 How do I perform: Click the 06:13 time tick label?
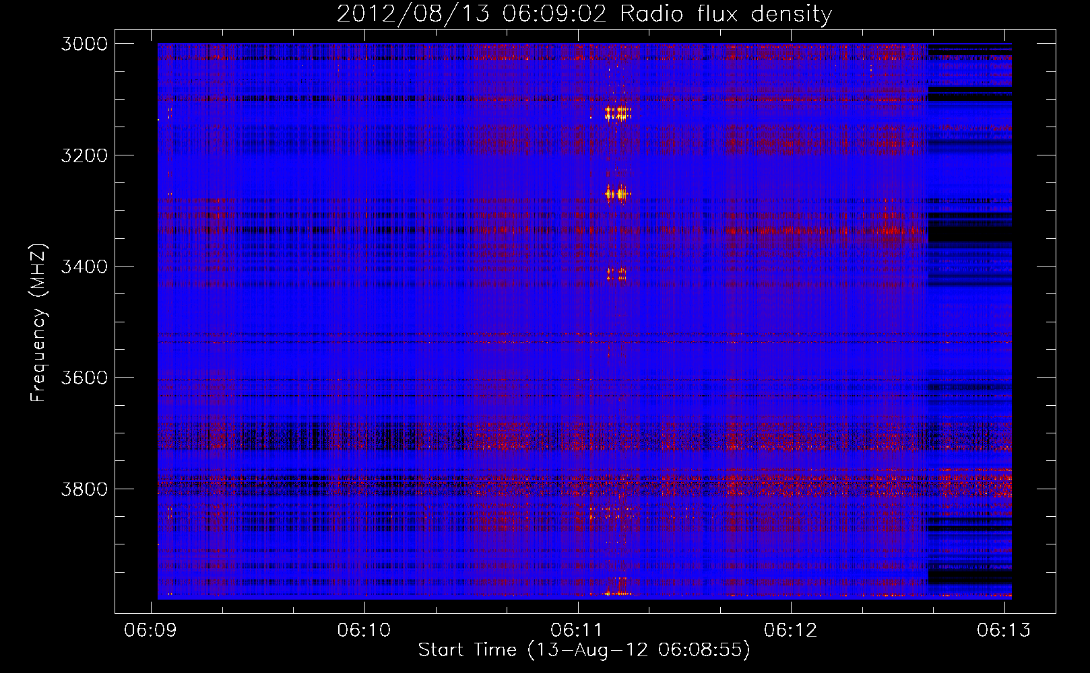[1004, 630]
